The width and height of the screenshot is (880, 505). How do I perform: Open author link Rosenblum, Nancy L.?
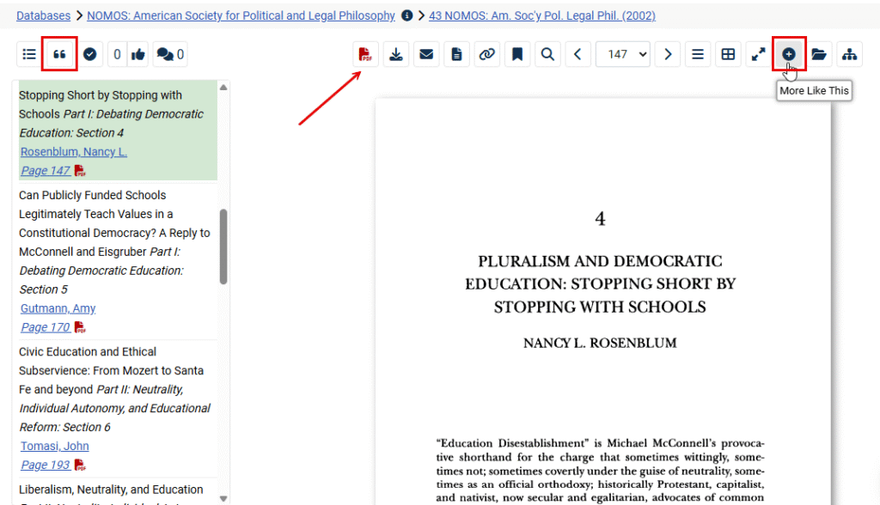pos(74,151)
